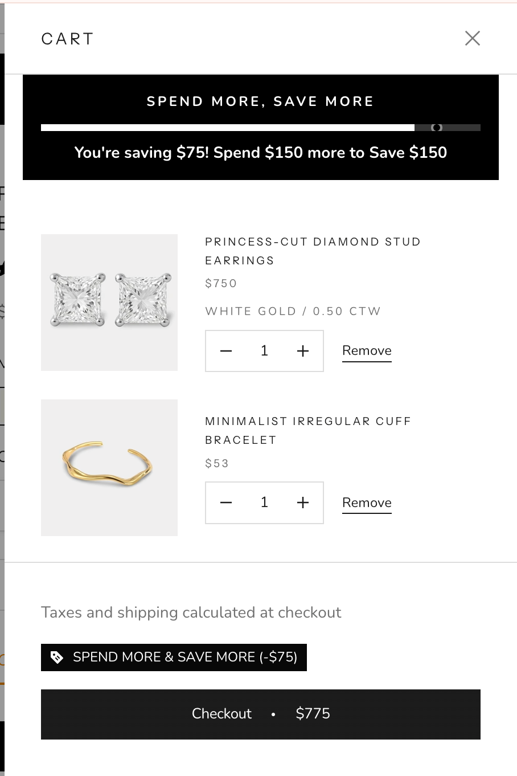Remove the diamond stud earrings from cart
Image resolution: width=517 pixels, height=776 pixels.
[367, 351]
